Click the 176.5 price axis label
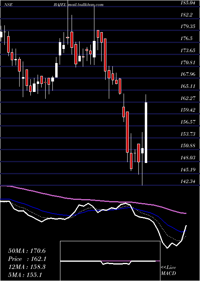The width and height of the screenshot is (200, 281). [x=187, y=39]
